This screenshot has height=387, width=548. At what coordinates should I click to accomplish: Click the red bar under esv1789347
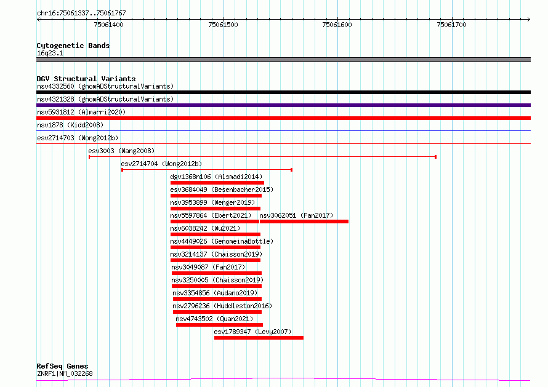(x=259, y=338)
